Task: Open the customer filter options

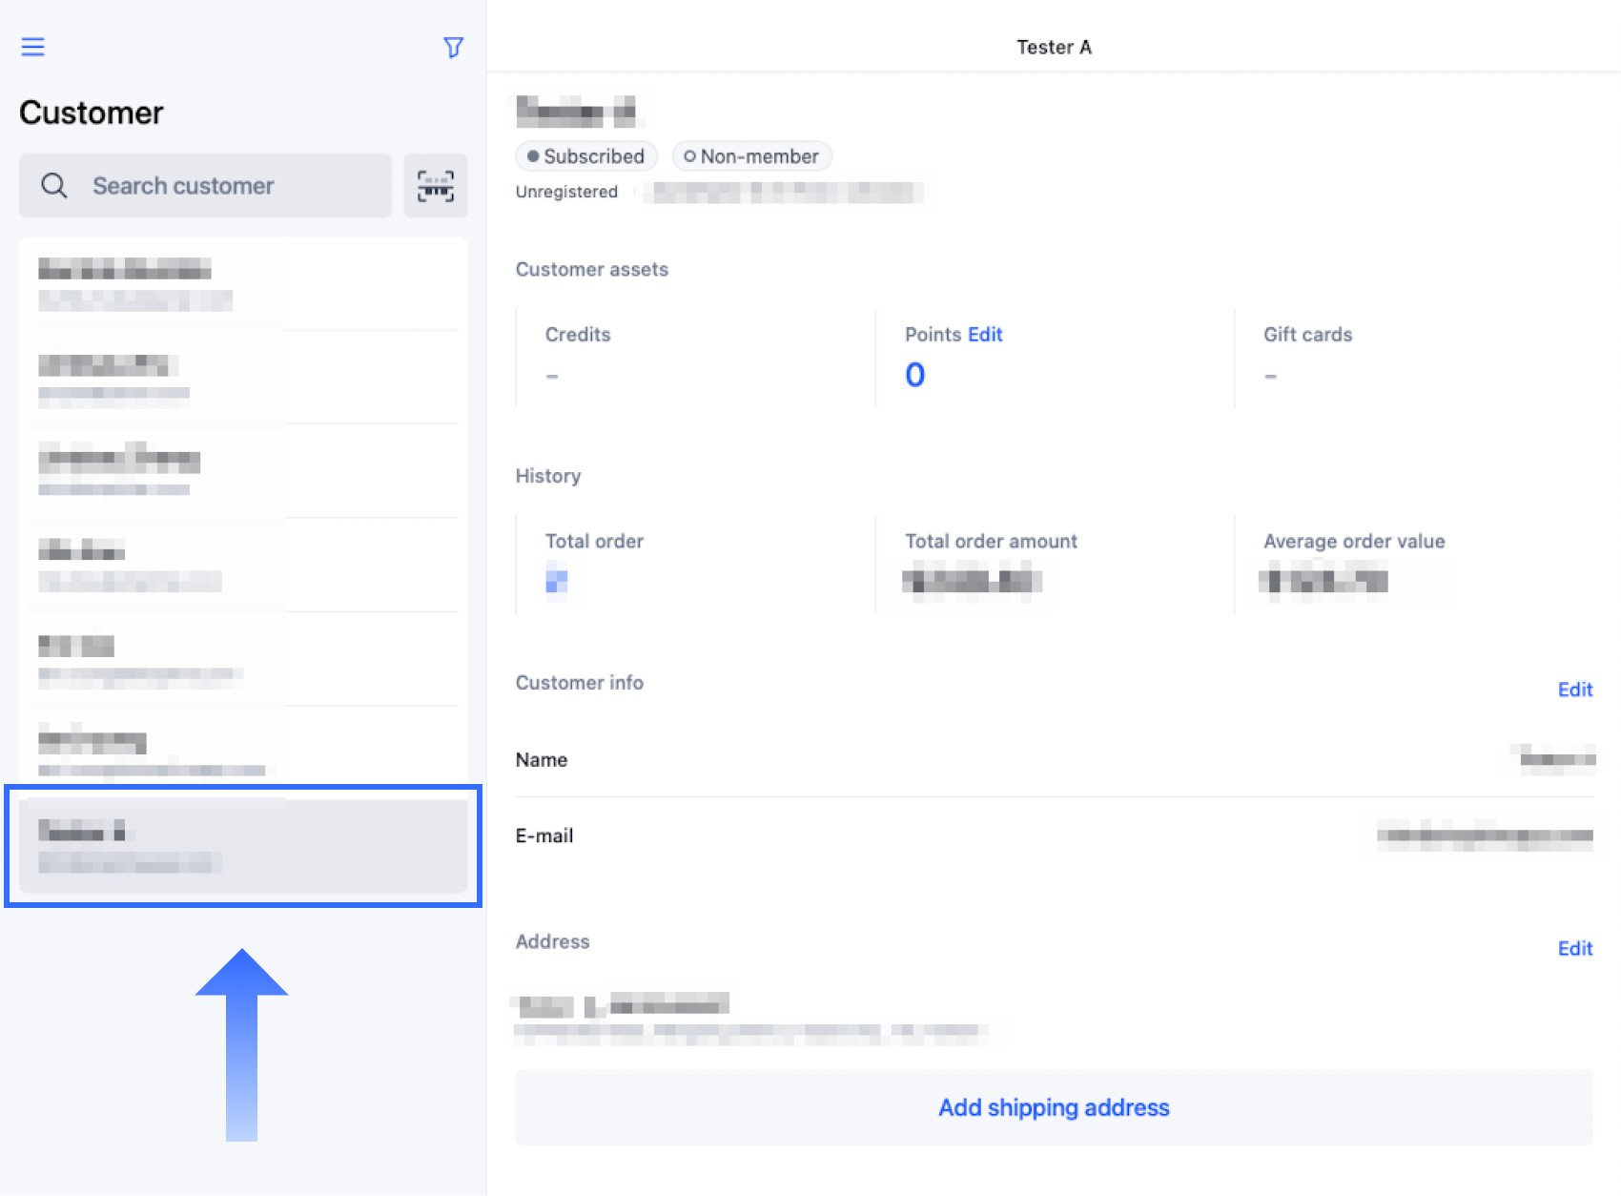Action: 453,47
